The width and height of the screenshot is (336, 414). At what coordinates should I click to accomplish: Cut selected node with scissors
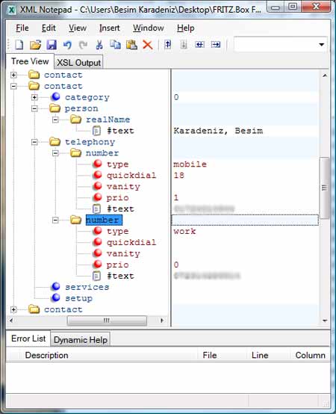click(x=99, y=45)
